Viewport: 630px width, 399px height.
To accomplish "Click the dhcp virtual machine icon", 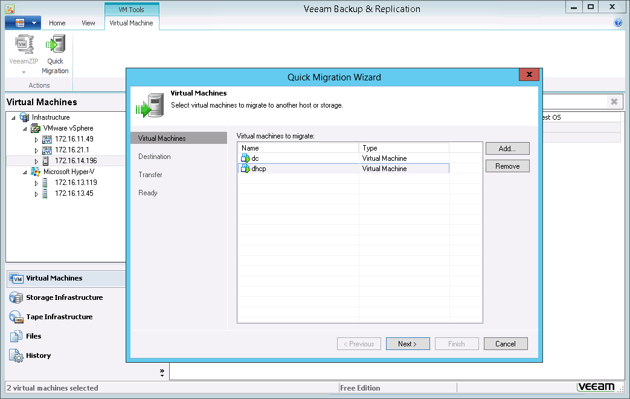I will 245,169.
